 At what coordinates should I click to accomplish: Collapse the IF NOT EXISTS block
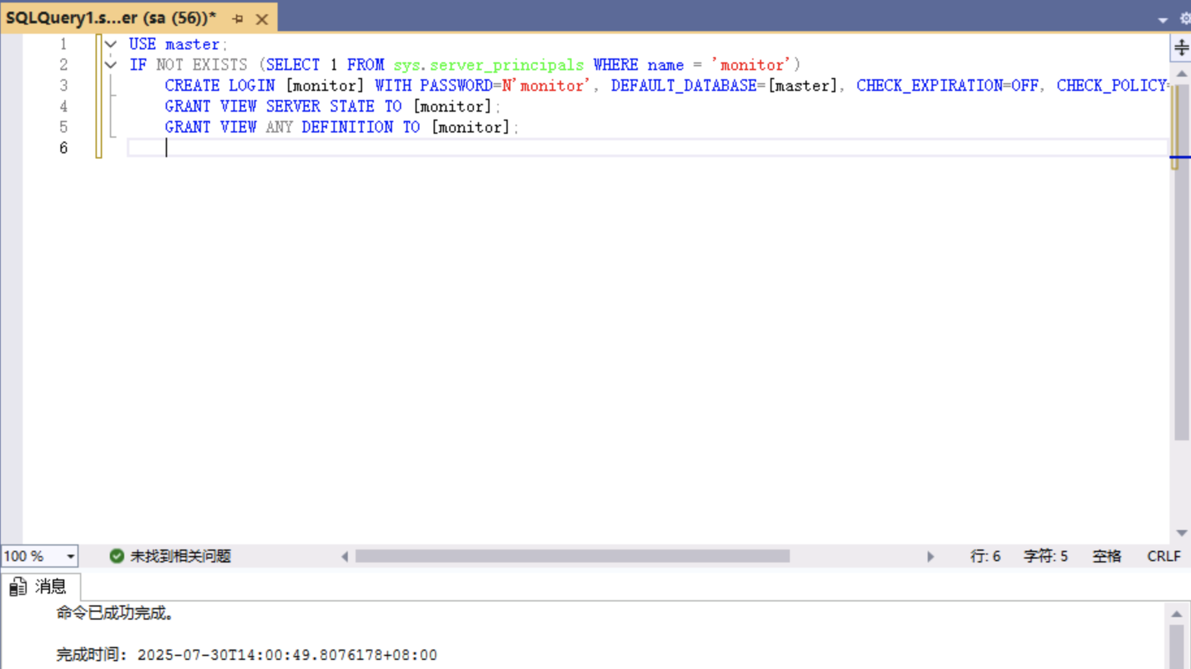tap(111, 65)
